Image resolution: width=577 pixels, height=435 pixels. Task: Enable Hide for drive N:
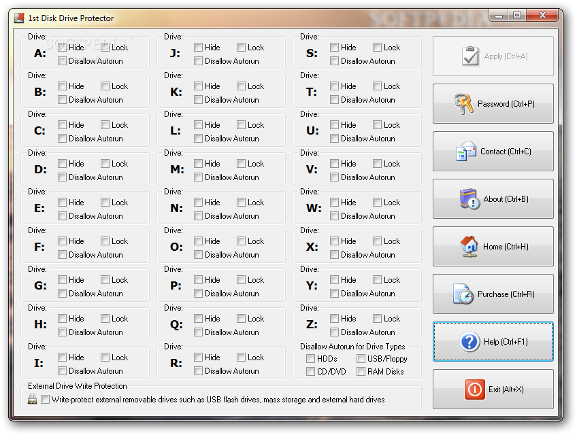[199, 203]
